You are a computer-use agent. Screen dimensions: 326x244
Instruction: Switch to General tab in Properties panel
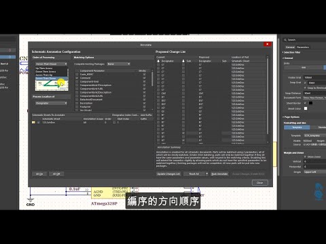(290, 47)
